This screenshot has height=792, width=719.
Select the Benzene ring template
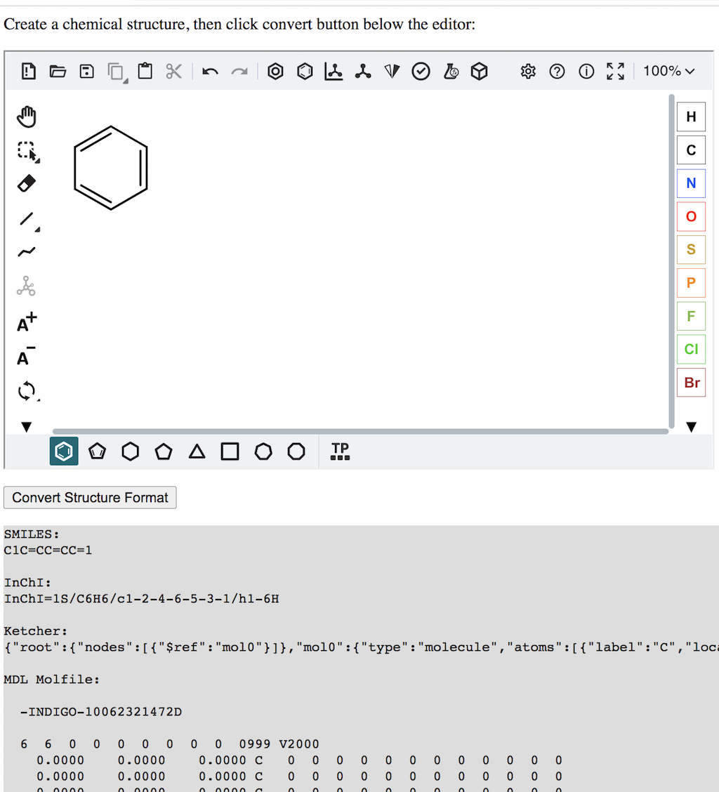pos(64,451)
